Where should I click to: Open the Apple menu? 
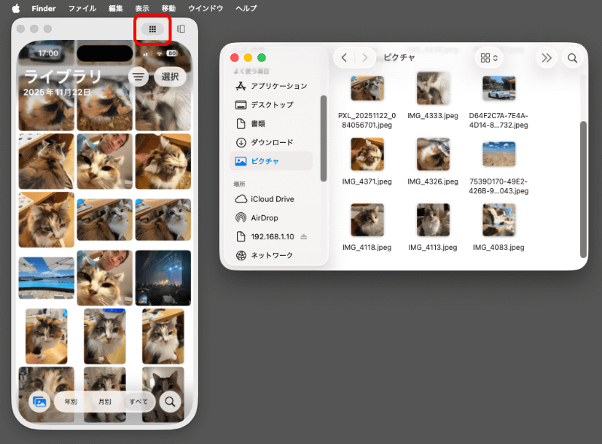pos(16,8)
